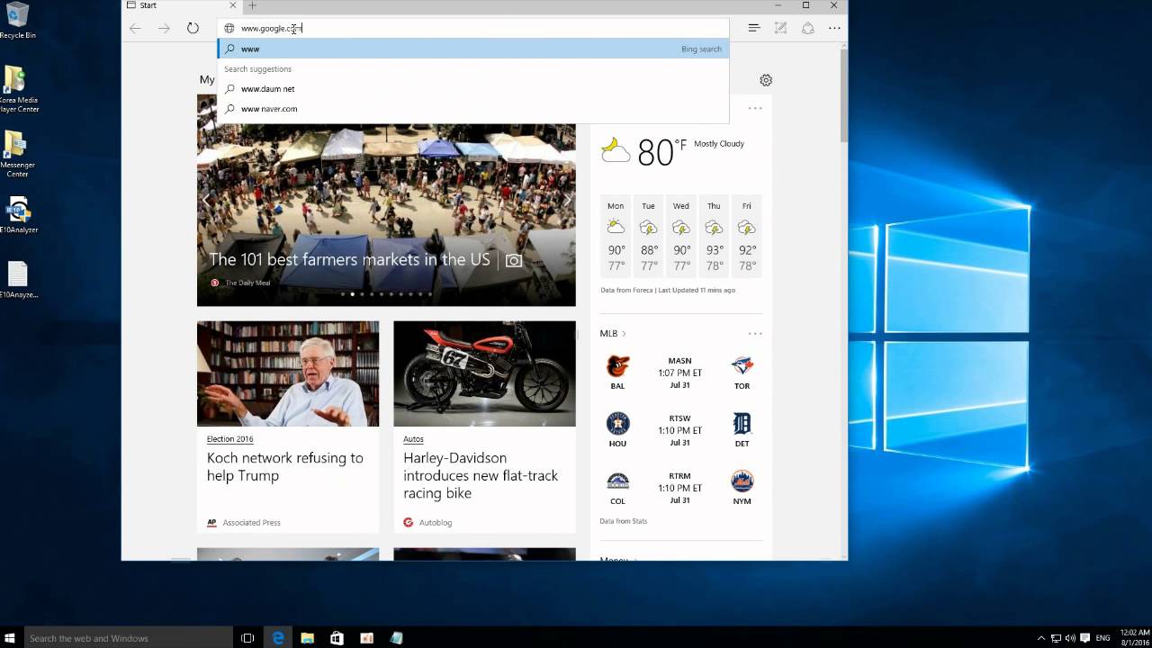Open the IE10Analyze document file on desktop

[x=17, y=280]
